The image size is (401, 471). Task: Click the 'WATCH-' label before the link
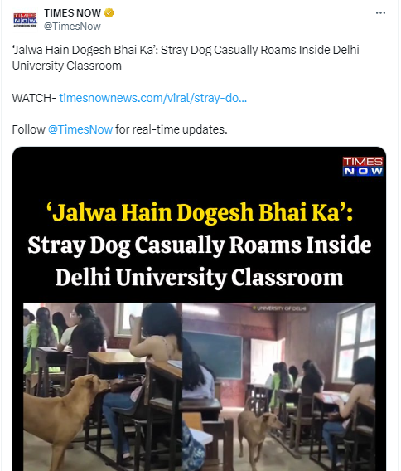pos(34,98)
